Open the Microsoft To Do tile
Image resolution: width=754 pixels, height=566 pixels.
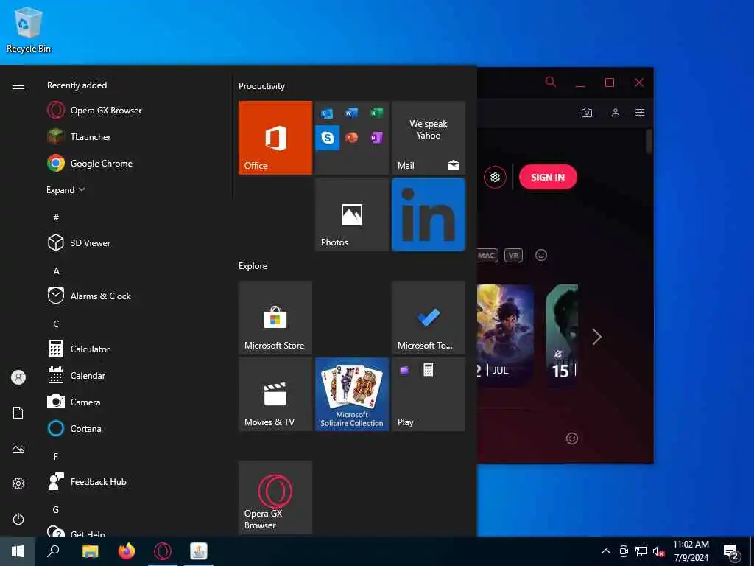click(429, 318)
